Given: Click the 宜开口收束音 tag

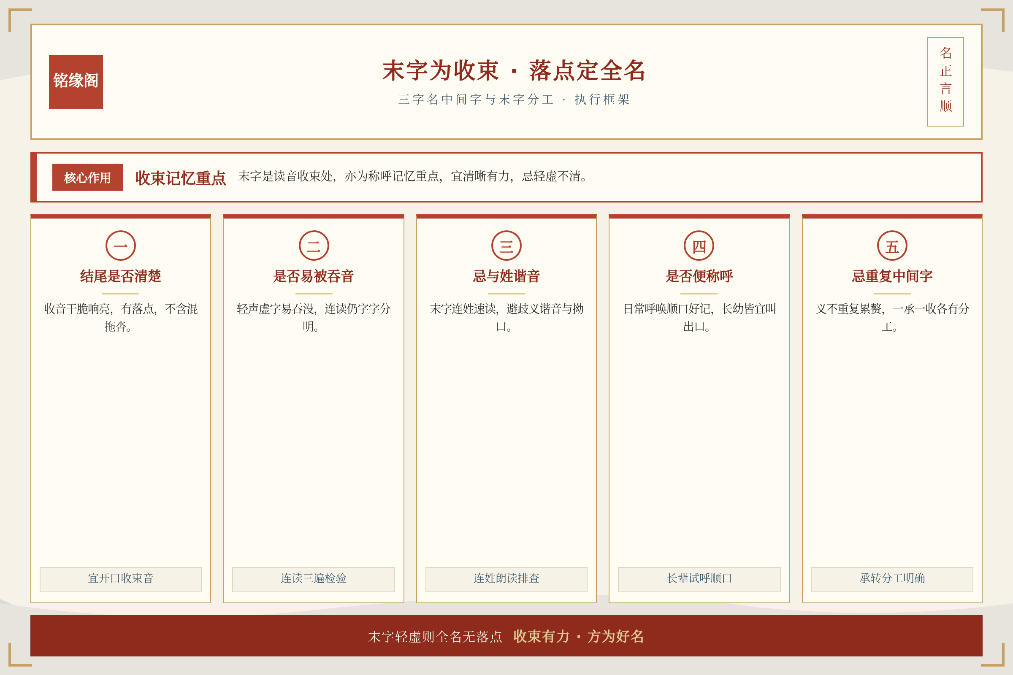Looking at the screenshot, I should [121, 579].
